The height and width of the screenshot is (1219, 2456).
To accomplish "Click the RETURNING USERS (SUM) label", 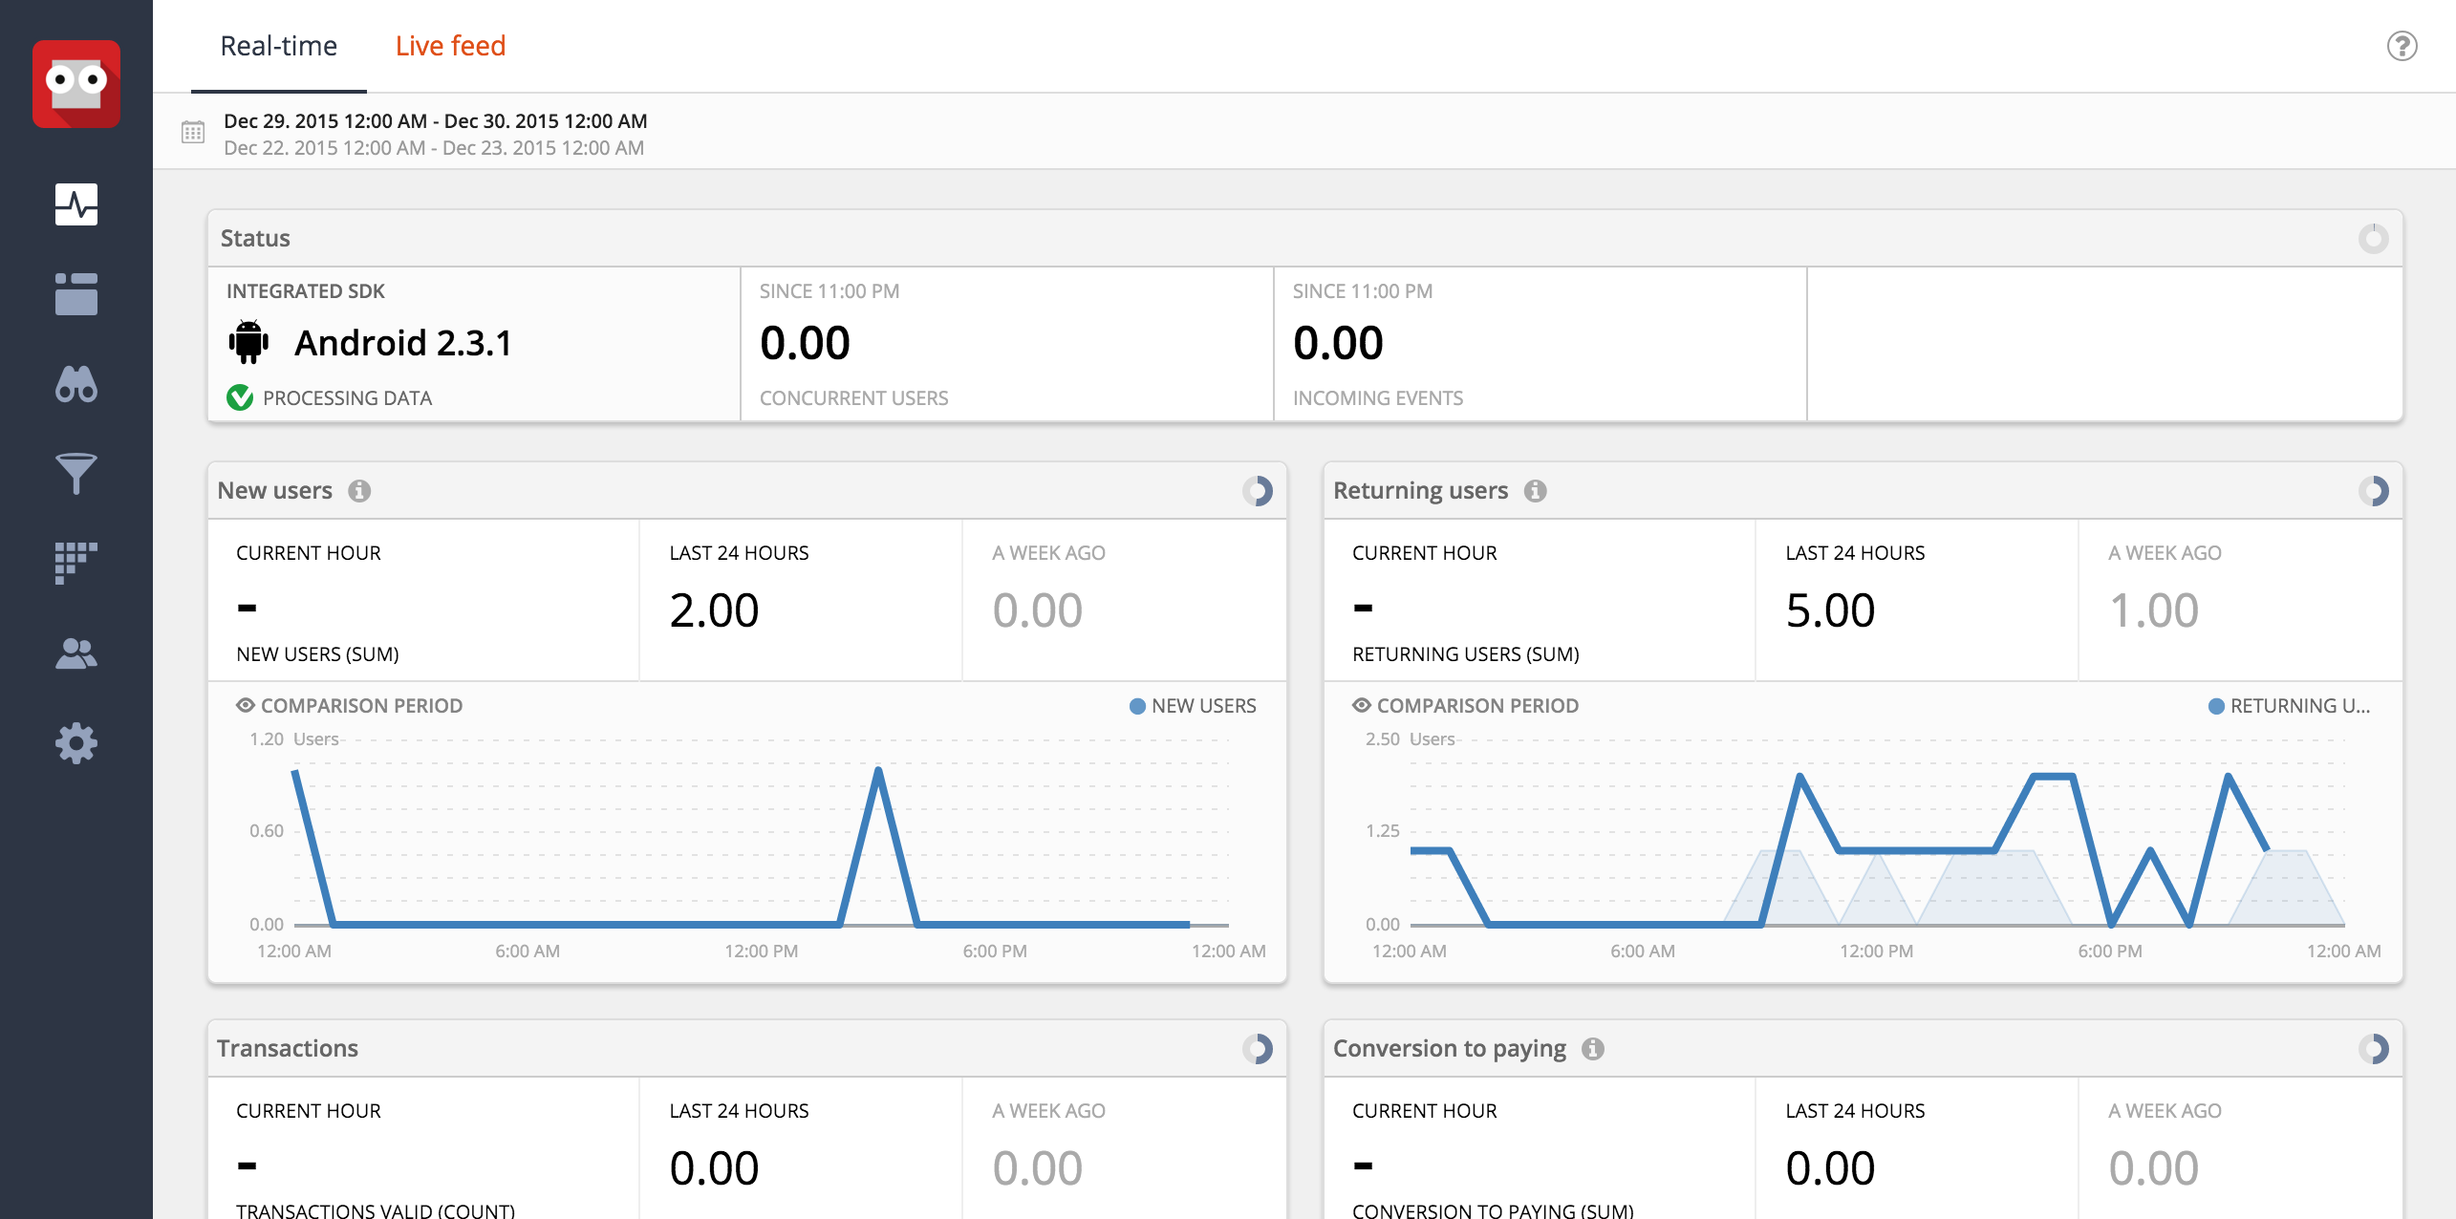I will click(x=1466, y=654).
